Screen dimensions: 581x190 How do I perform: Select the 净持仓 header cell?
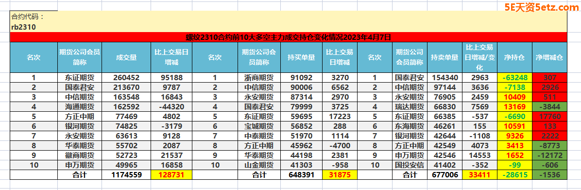[514, 57]
